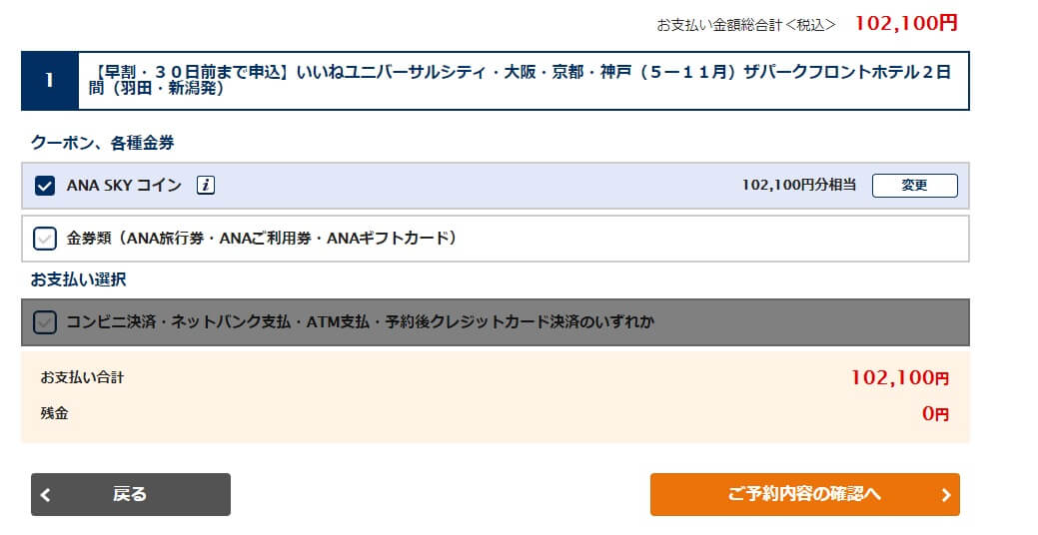Select the 金券類 (ANA旅行券) row label
1038x535 pixels.
[261, 239]
